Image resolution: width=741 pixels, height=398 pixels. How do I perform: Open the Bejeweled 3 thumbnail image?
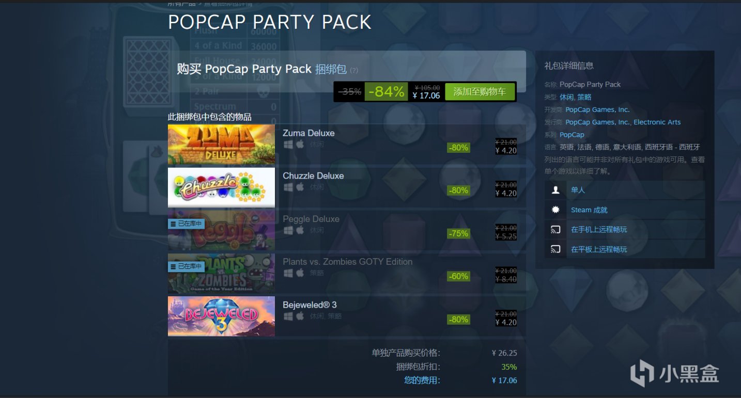point(221,316)
